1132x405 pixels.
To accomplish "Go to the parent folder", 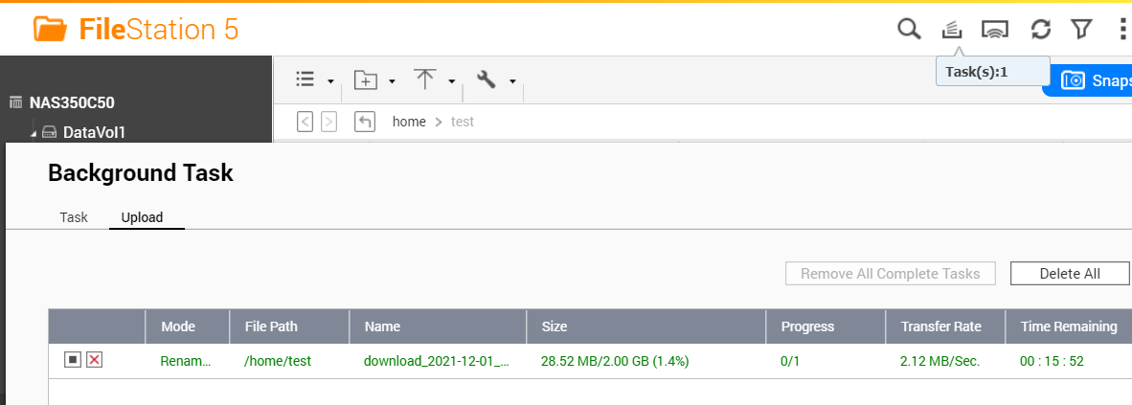I will click(x=365, y=122).
